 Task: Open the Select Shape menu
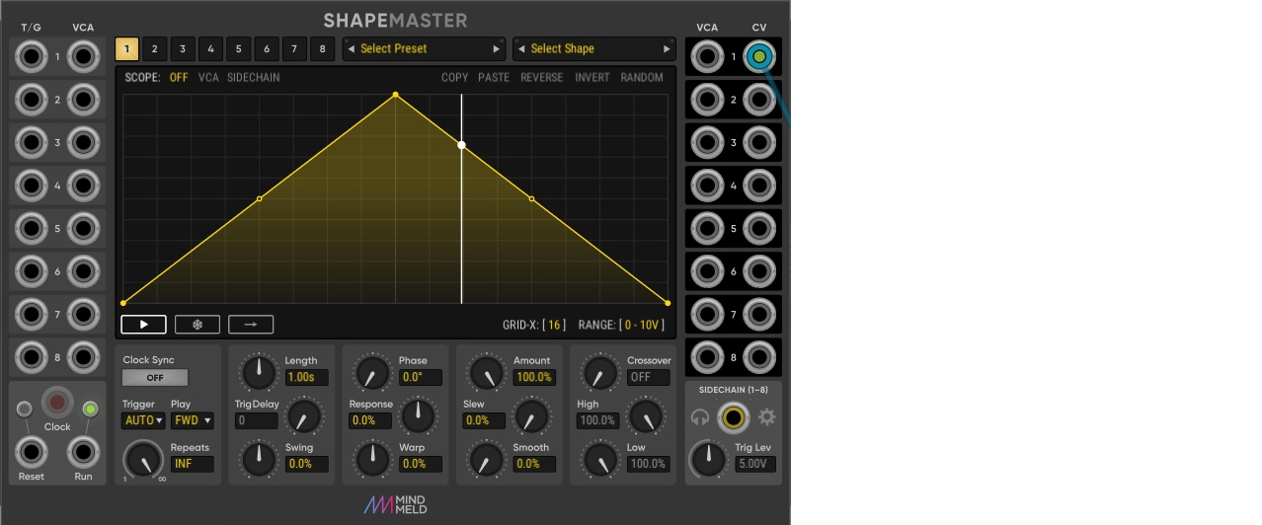tap(595, 48)
